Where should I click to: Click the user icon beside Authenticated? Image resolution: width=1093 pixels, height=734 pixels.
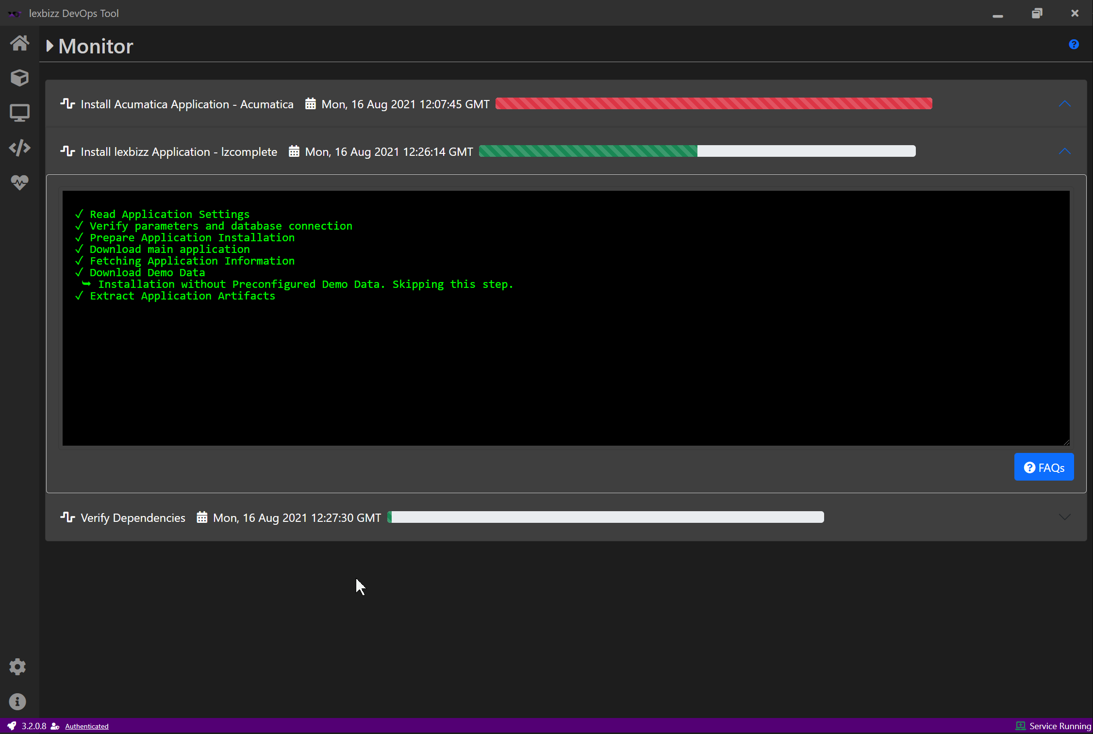(x=55, y=726)
